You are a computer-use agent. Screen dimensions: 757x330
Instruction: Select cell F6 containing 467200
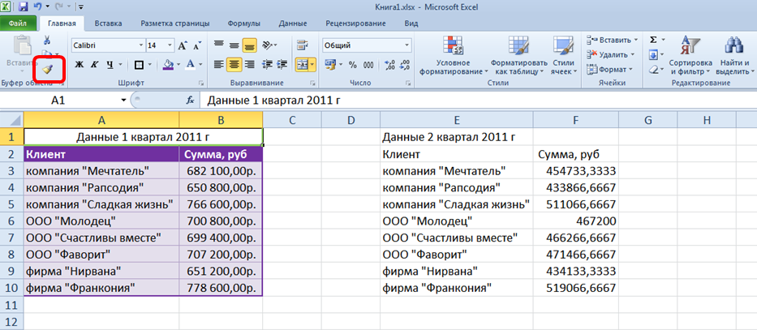pyautogui.click(x=575, y=221)
